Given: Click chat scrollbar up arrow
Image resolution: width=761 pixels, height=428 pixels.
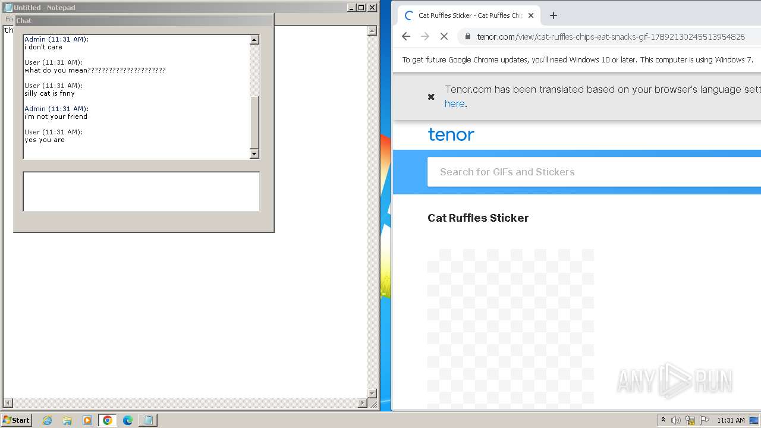Looking at the screenshot, I should [254, 40].
